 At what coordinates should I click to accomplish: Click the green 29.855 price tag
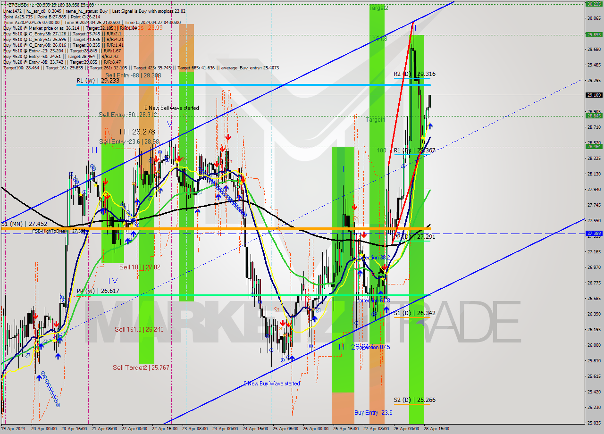tap(594, 34)
